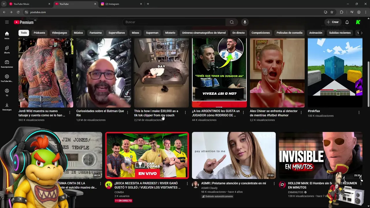Select the Videojuegos filter chip
This screenshot has width=370, height=208.
pos(60,33)
